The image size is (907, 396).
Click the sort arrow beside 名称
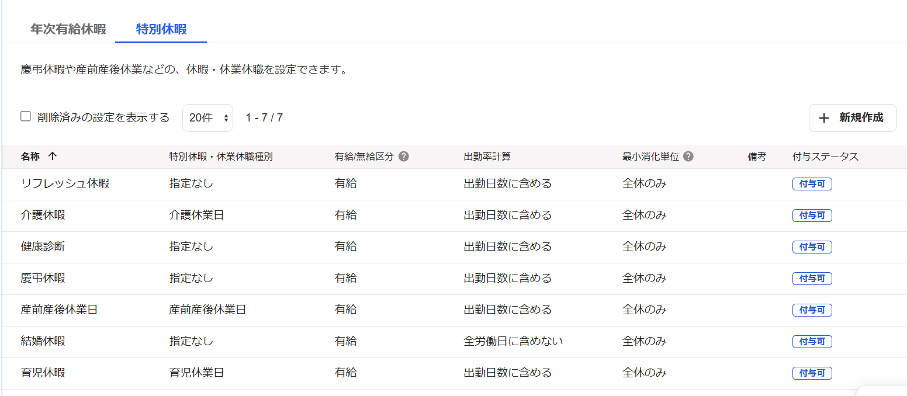[53, 157]
